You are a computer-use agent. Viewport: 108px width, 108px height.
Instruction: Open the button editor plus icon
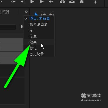(x=96, y=2)
